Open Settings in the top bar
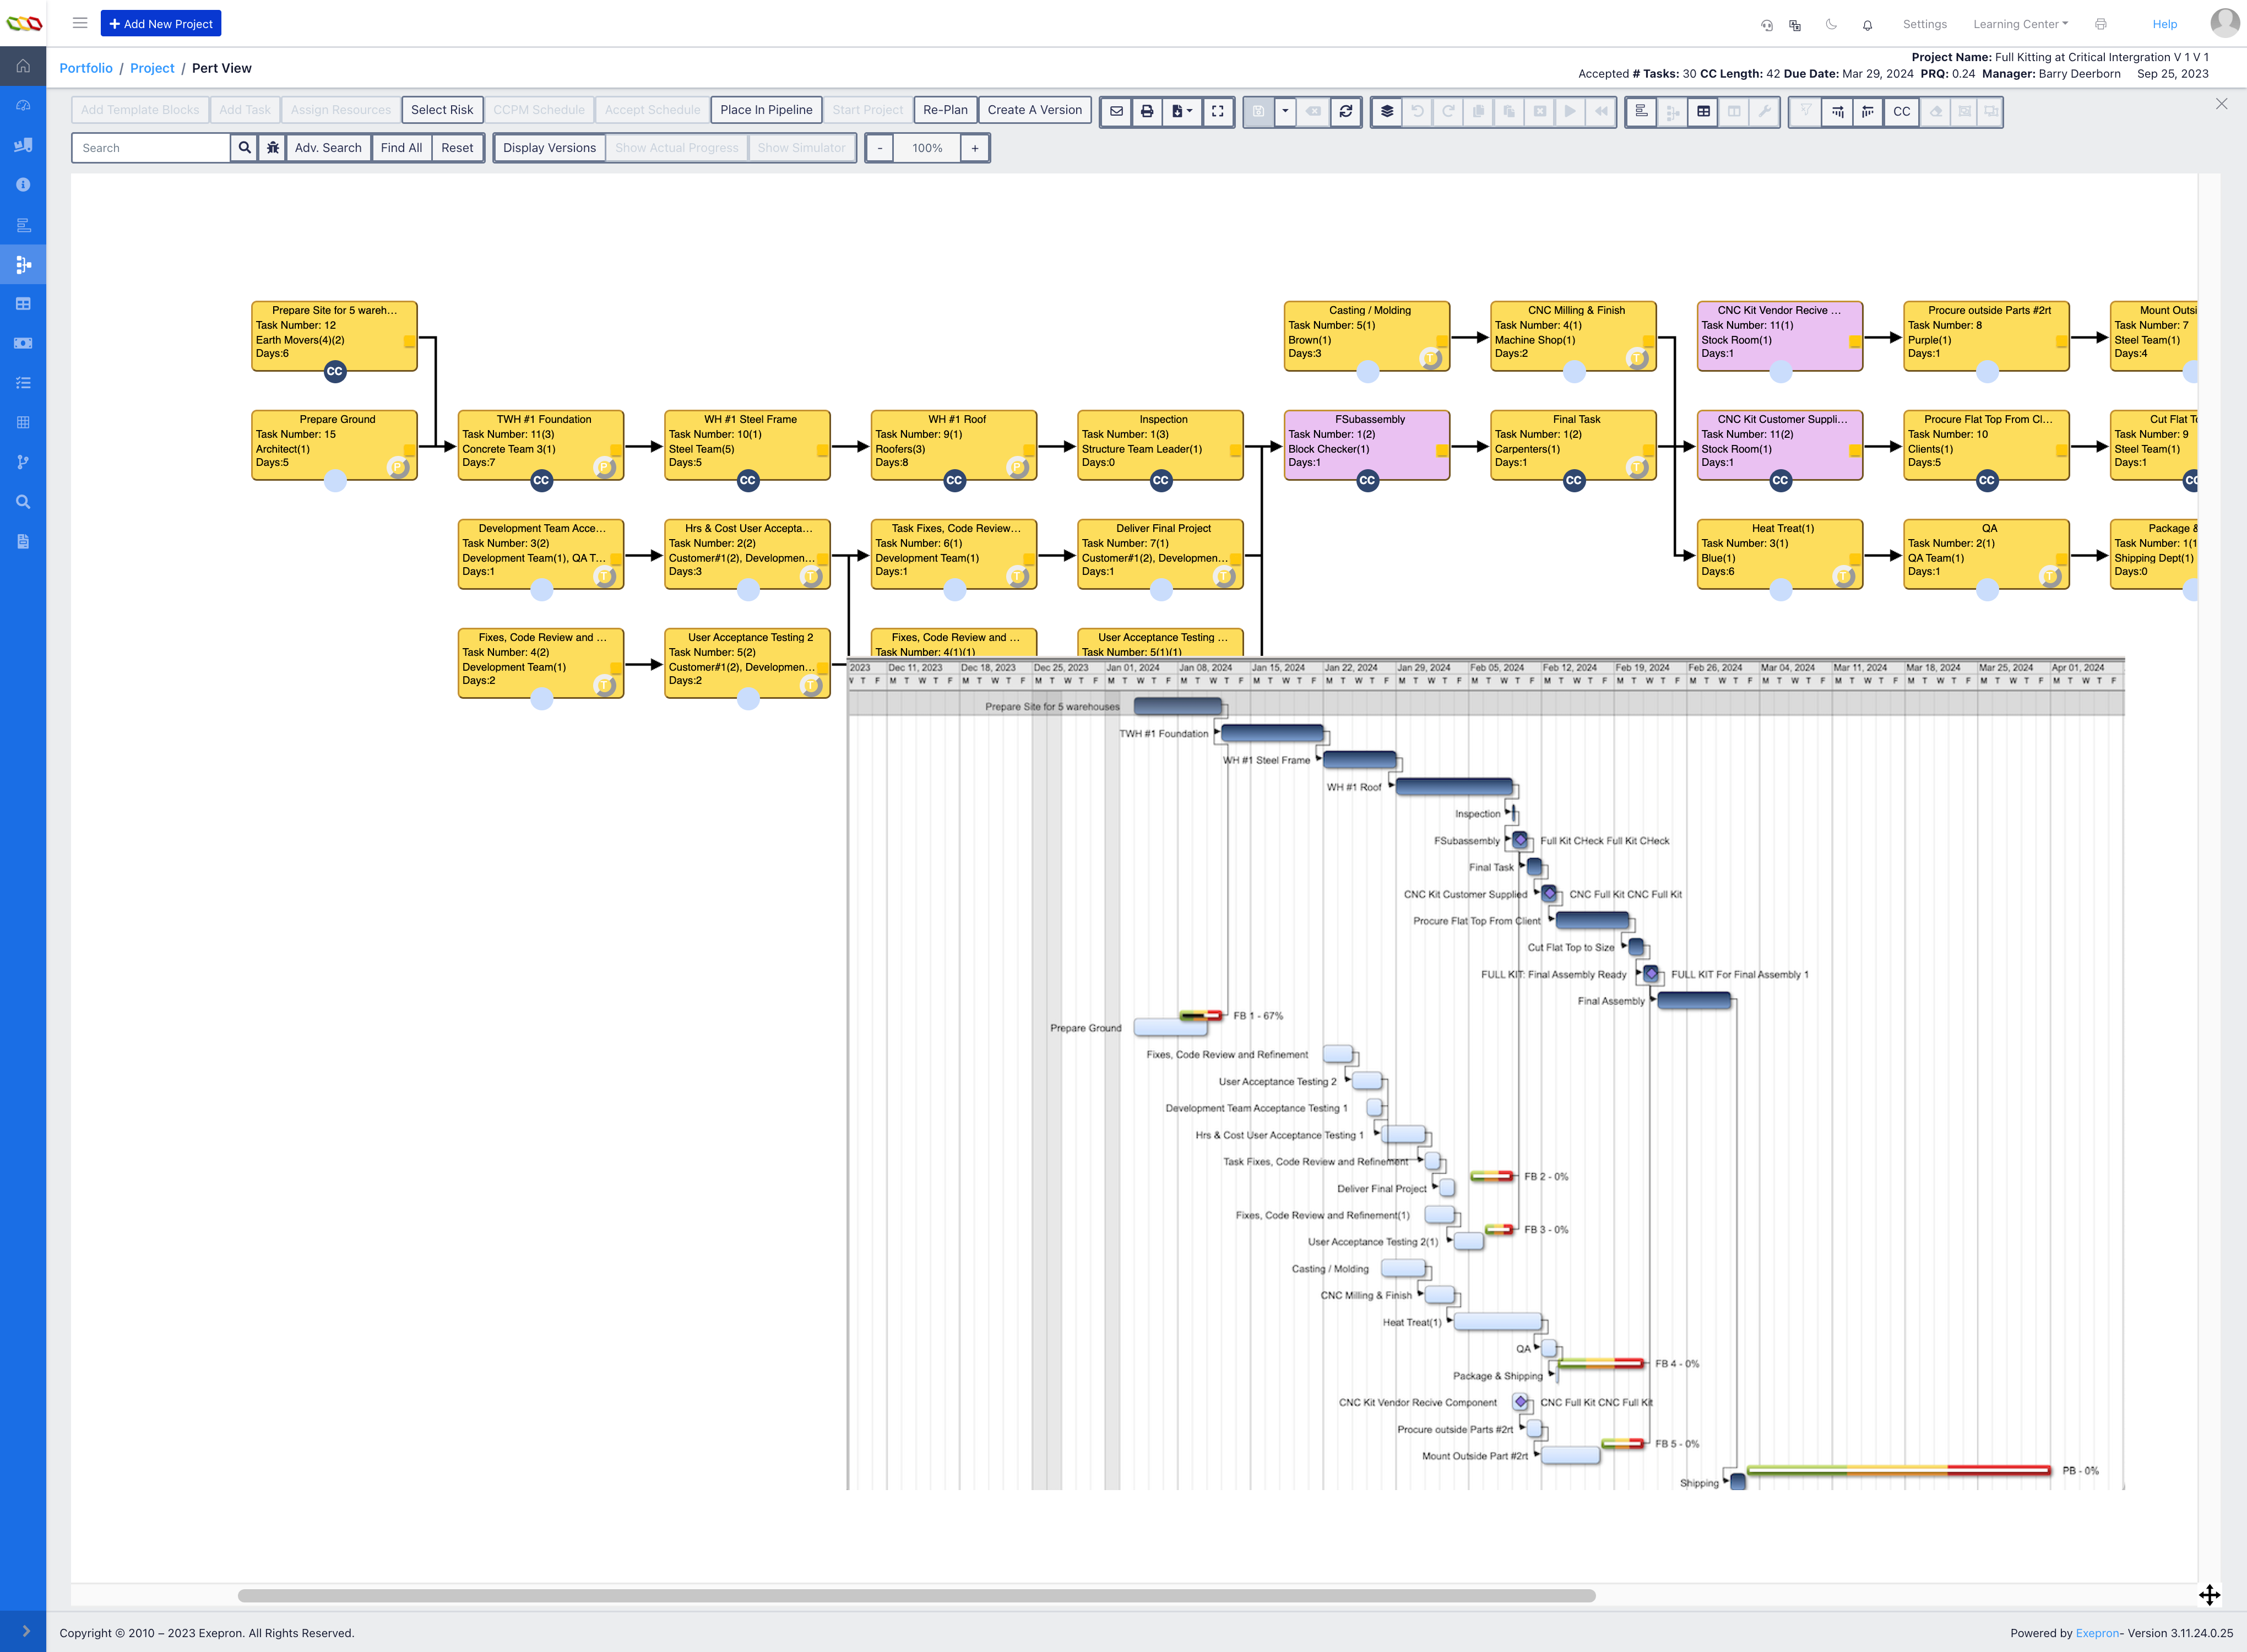 click(x=1924, y=24)
